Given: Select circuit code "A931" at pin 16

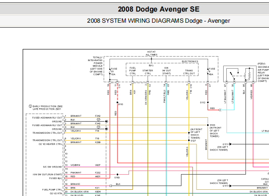Looking at the screenshot, I should click(98, 176).
